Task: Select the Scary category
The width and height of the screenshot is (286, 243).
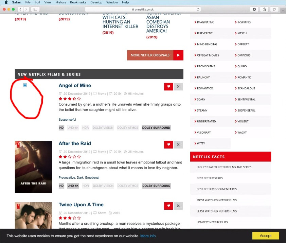Action: tap(201, 100)
